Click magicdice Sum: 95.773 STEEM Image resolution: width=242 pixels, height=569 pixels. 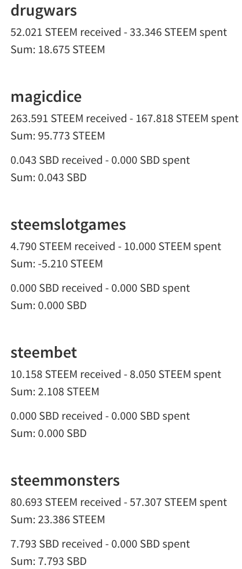pos(58,136)
